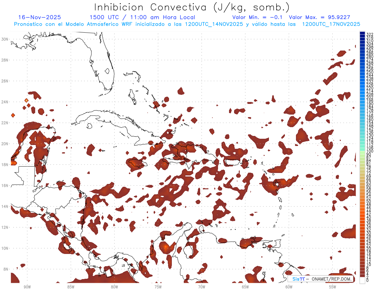Click the 12N latitude label

coord(5,227)
